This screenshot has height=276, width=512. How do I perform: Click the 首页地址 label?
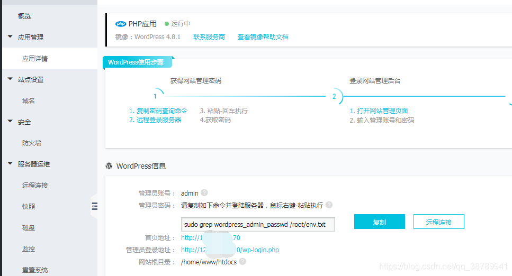pyautogui.click(x=160, y=238)
